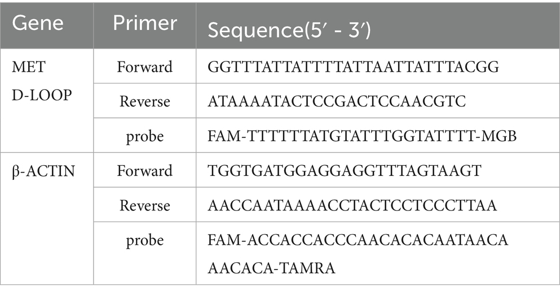560x295 pixels.
Task: Click the MET D-LOOP Reverse primer cell
Action: click(x=144, y=102)
